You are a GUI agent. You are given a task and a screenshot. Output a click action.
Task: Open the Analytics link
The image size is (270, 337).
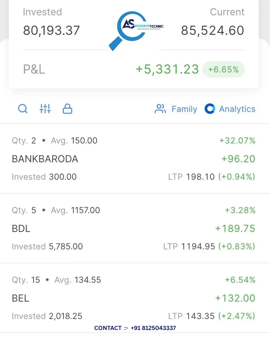coord(237,109)
